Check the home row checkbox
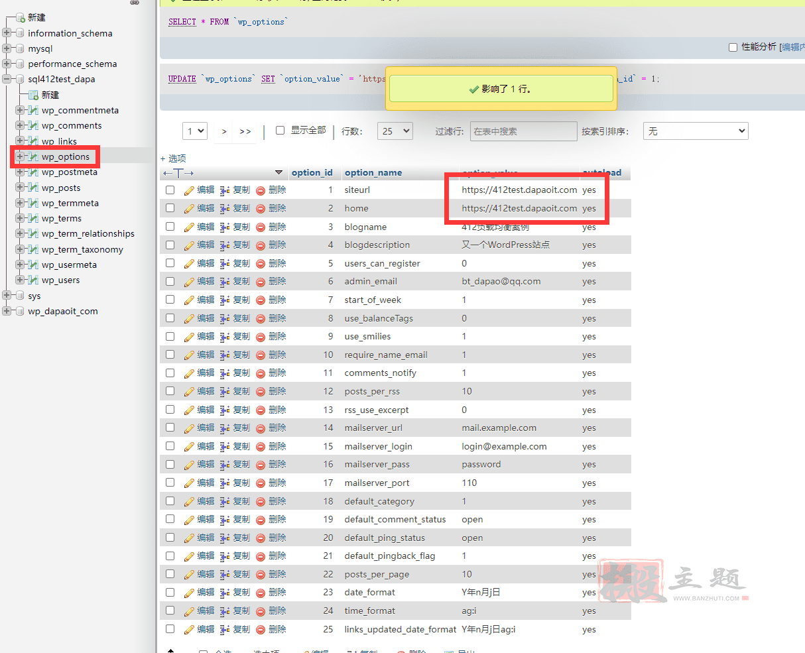 click(x=170, y=208)
